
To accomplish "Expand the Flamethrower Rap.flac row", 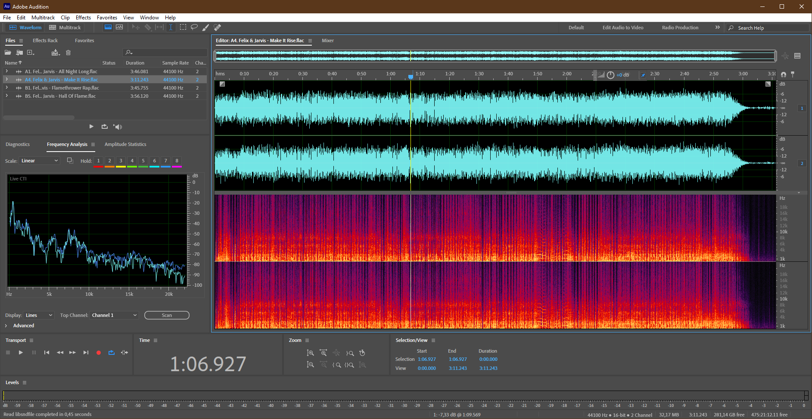I will [6, 87].
